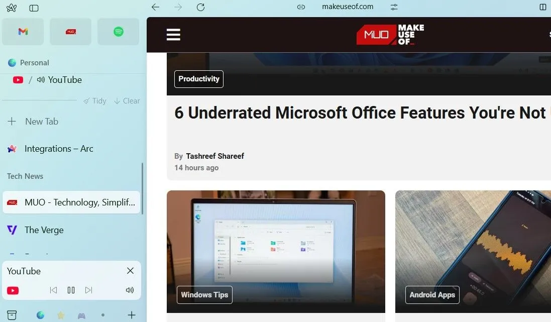Click the MUO Make Use Of logo

(x=390, y=35)
